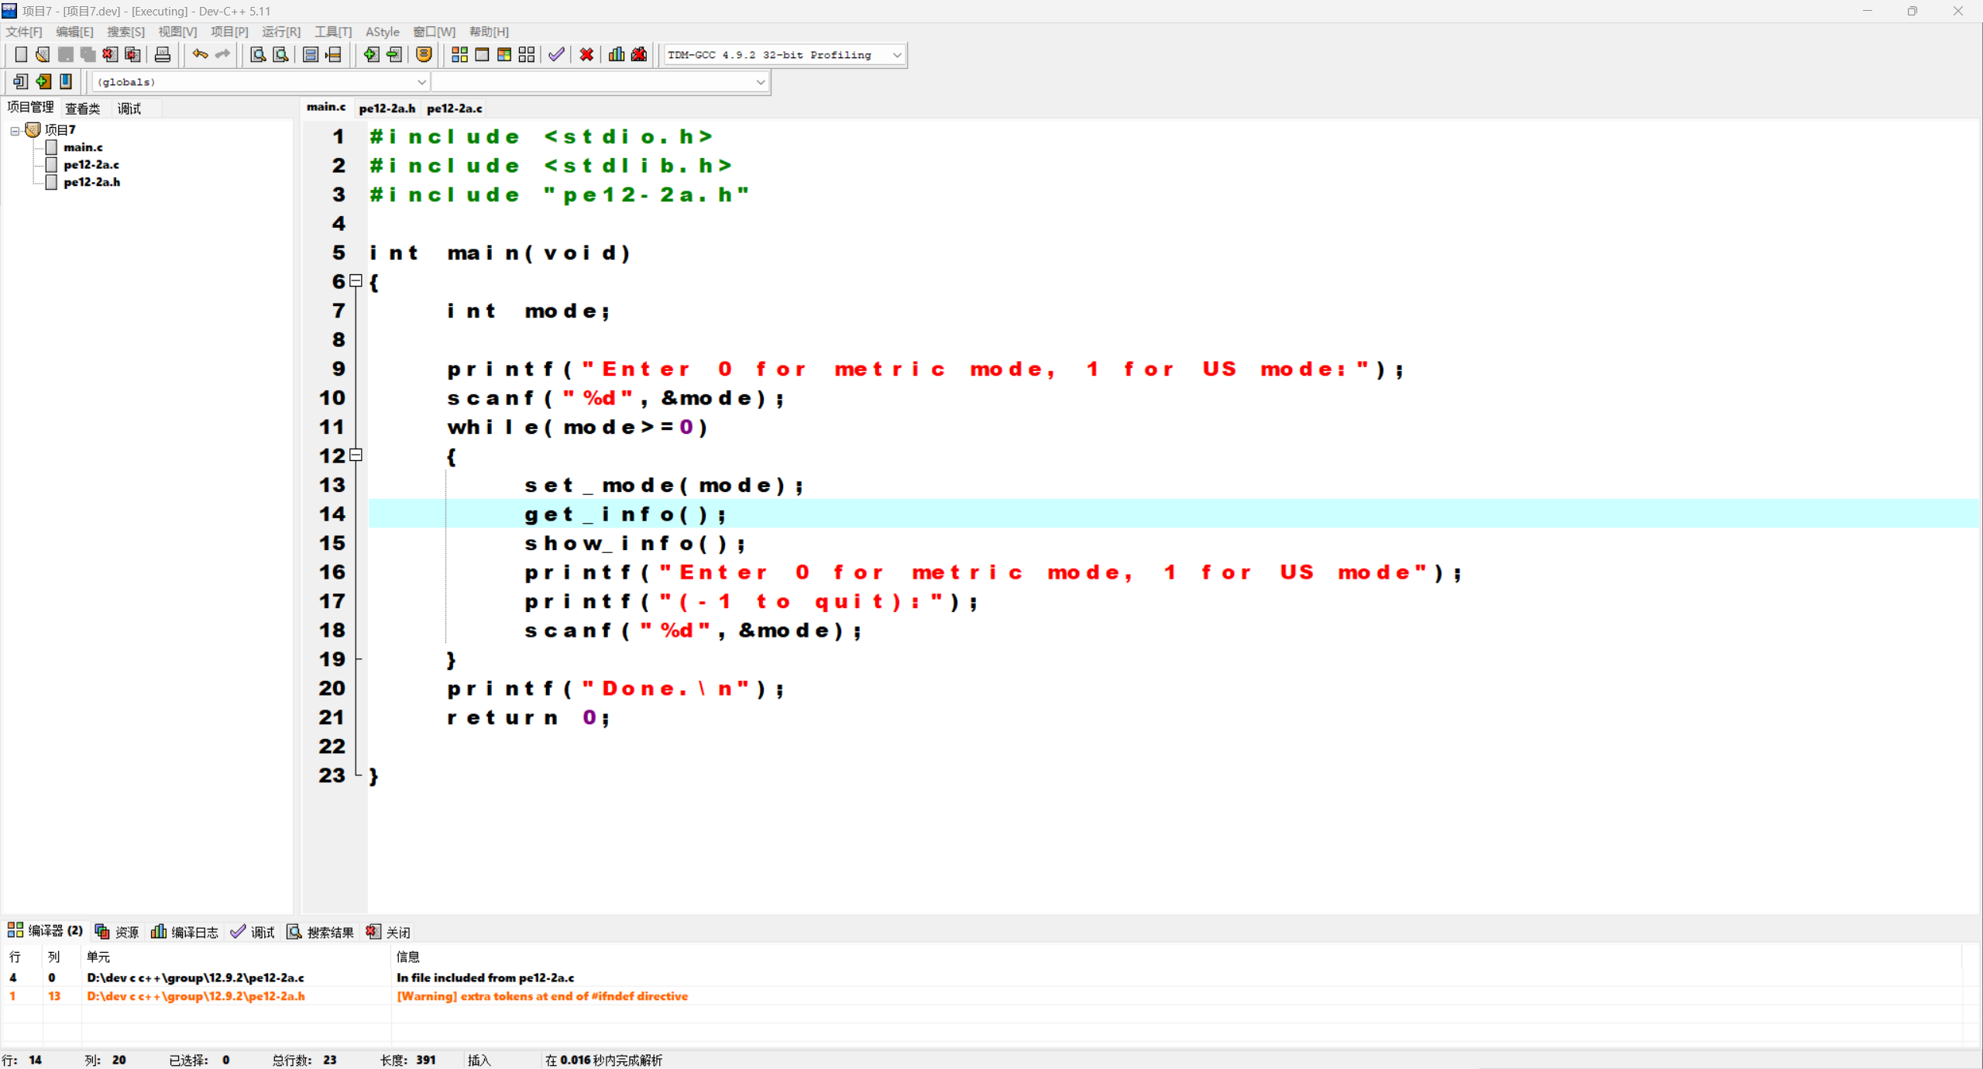Open the (globals) scope dropdown
The image size is (1983, 1069).
[x=421, y=82]
